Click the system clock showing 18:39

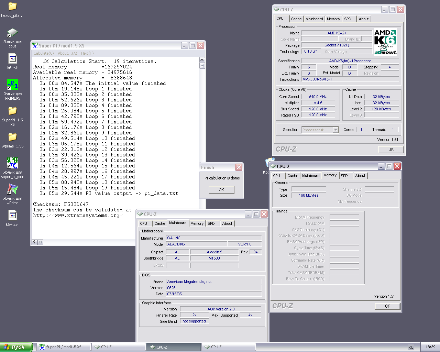point(430,347)
